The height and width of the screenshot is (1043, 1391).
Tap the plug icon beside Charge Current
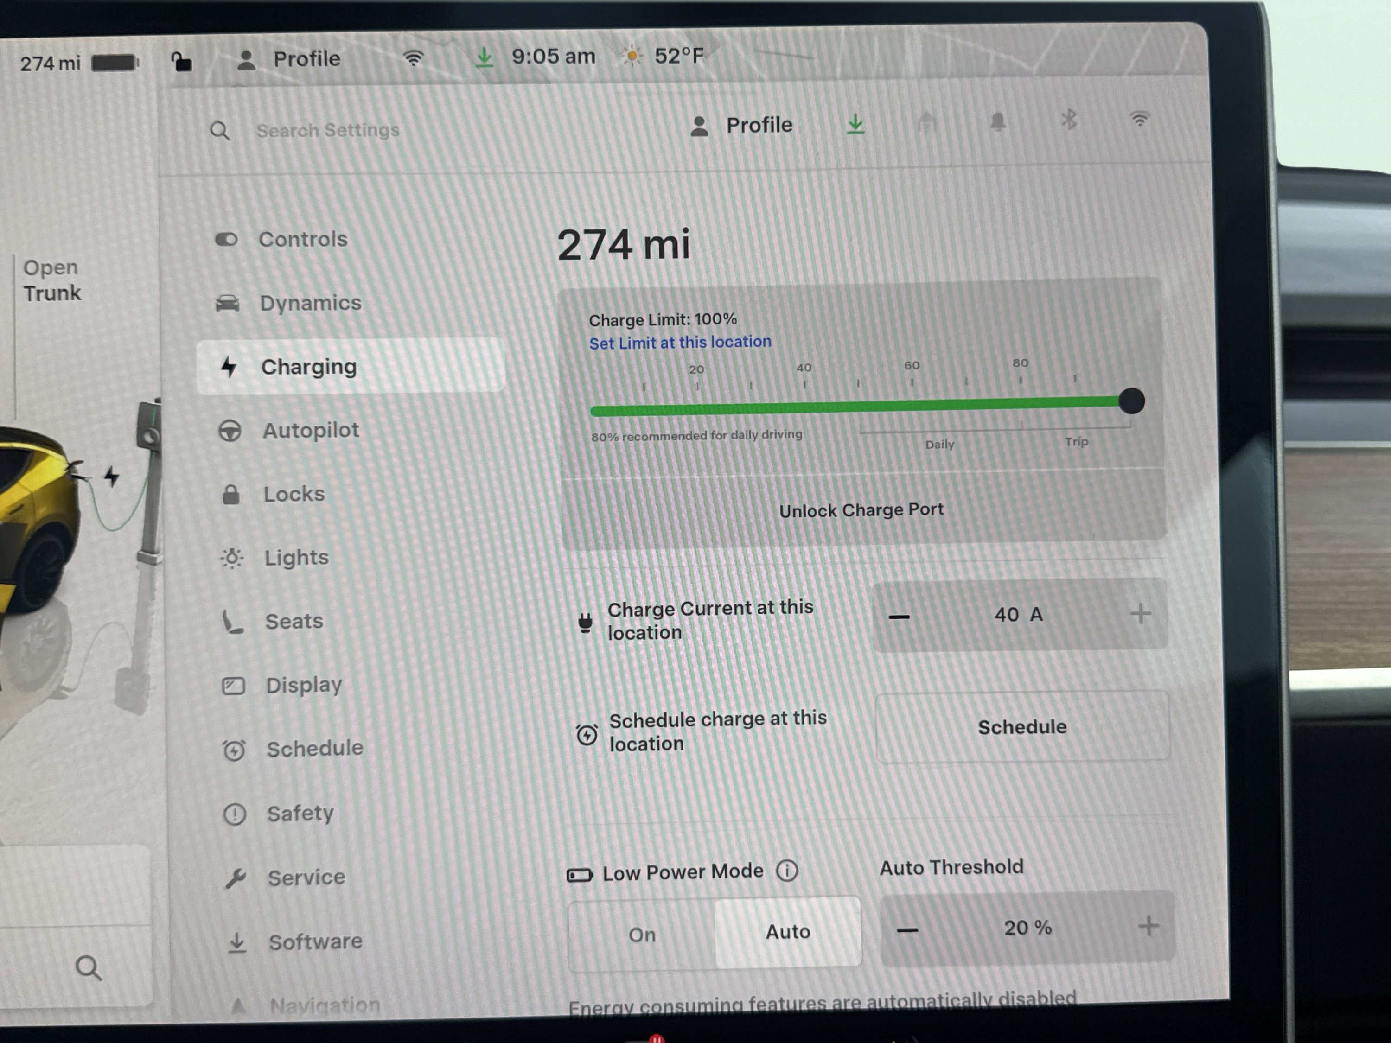pyautogui.click(x=586, y=623)
